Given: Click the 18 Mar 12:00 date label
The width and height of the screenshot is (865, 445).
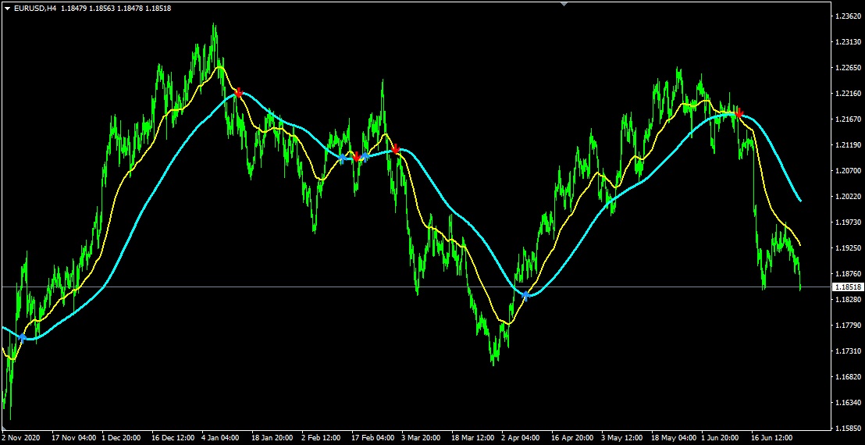Looking at the screenshot, I should [472, 438].
